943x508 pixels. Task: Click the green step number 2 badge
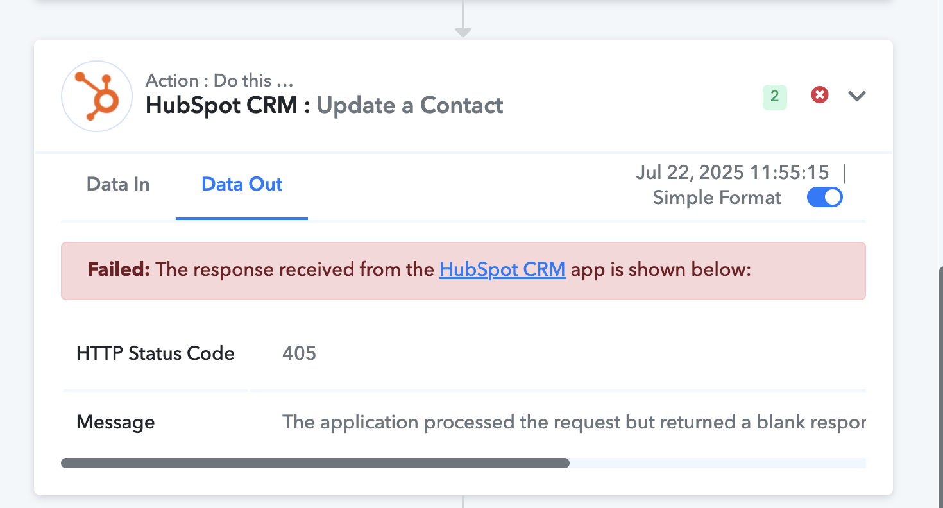point(774,97)
